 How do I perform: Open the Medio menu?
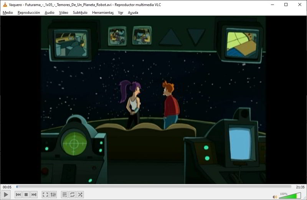tap(8, 12)
